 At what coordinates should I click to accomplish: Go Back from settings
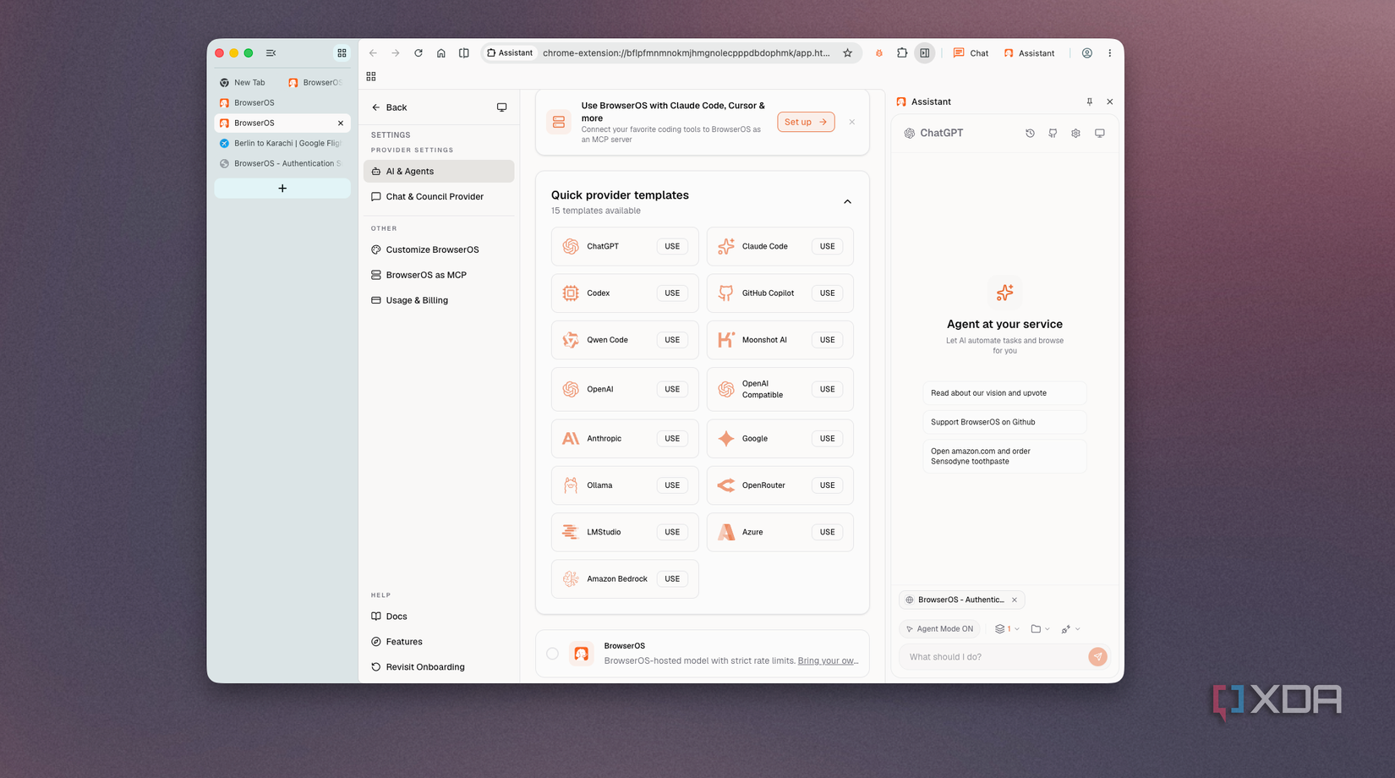[x=390, y=108]
